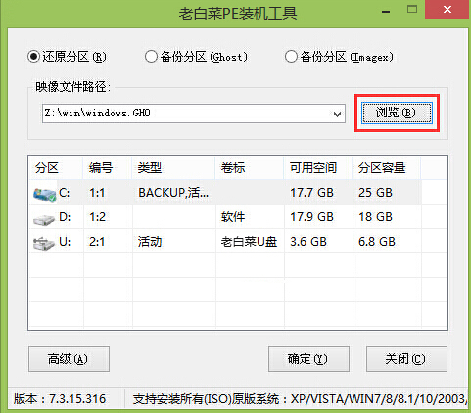This screenshot has width=471, height=413.
Task: Select the D: partition label
Action: [65, 217]
